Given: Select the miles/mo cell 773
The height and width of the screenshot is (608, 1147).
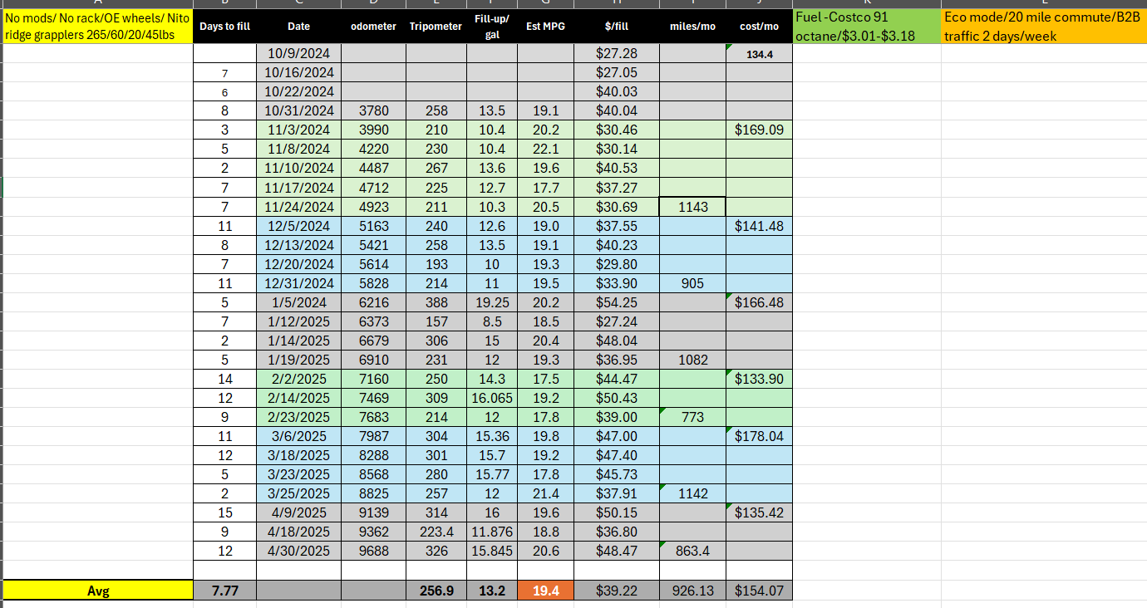Looking at the screenshot, I should coord(692,417).
